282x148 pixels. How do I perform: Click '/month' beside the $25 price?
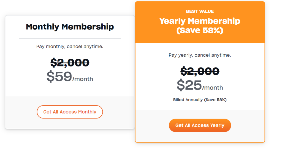coord(213,88)
